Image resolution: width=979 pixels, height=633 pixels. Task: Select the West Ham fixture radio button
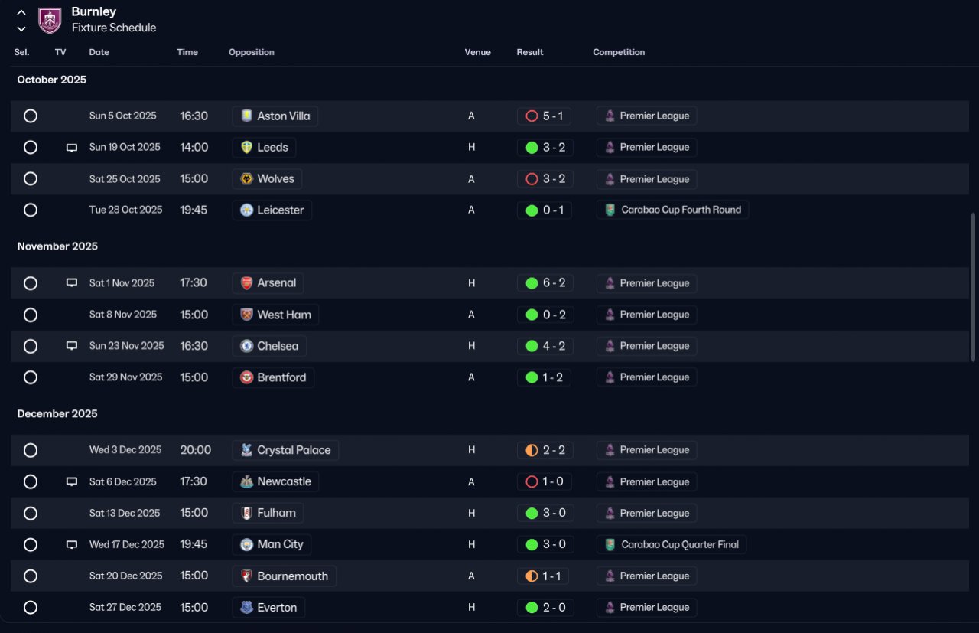[x=31, y=315]
